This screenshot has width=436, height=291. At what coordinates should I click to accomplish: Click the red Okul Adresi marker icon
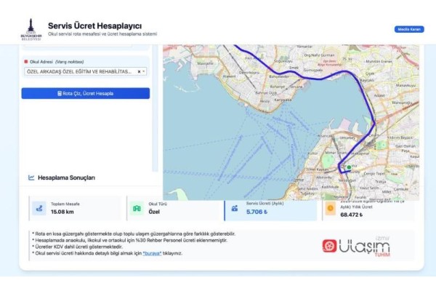click(26, 62)
